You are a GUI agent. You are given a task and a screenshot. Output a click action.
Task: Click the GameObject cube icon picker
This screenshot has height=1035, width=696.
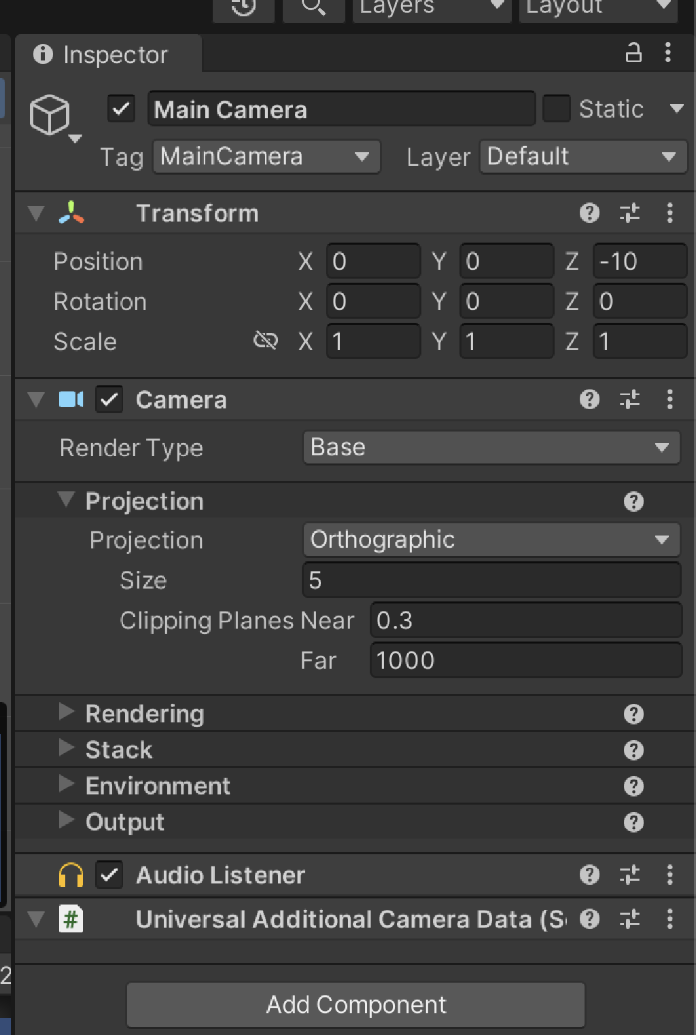click(x=50, y=116)
